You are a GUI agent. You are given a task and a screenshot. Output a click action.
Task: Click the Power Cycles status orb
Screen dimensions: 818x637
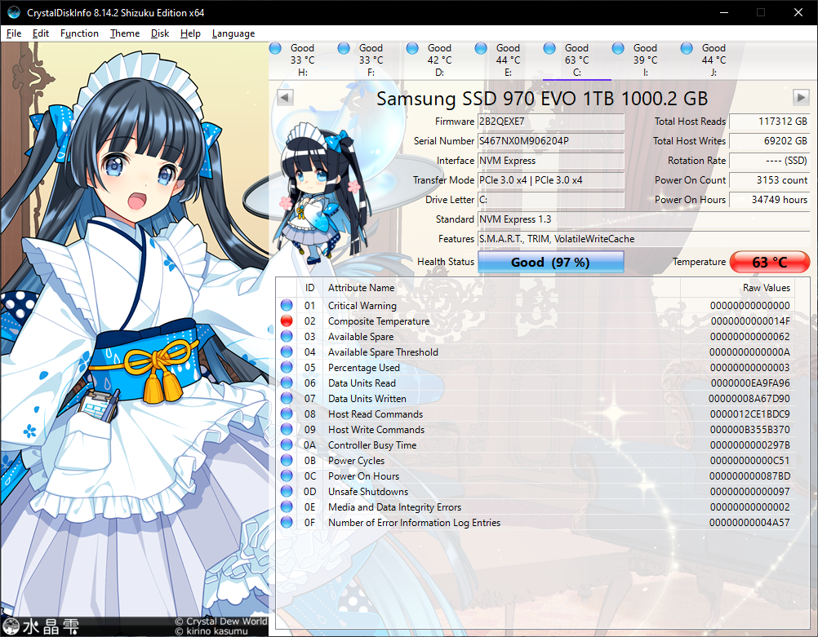pyautogui.click(x=287, y=460)
